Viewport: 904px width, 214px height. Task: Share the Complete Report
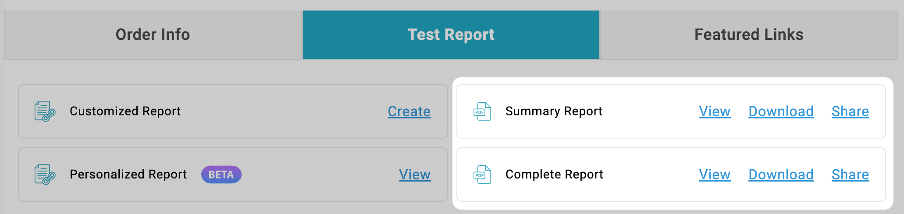[x=850, y=175]
